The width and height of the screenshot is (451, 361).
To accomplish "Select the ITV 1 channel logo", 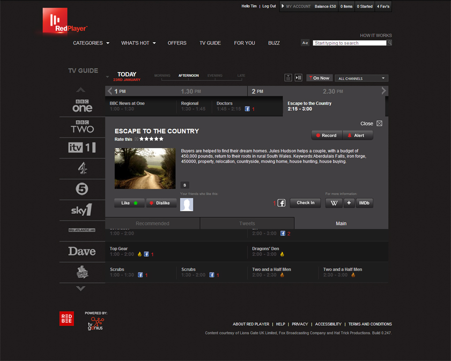I will (x=82, y=148).
